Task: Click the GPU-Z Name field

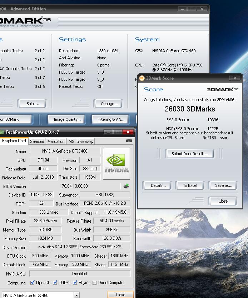Action: click(x=65, y=151)
